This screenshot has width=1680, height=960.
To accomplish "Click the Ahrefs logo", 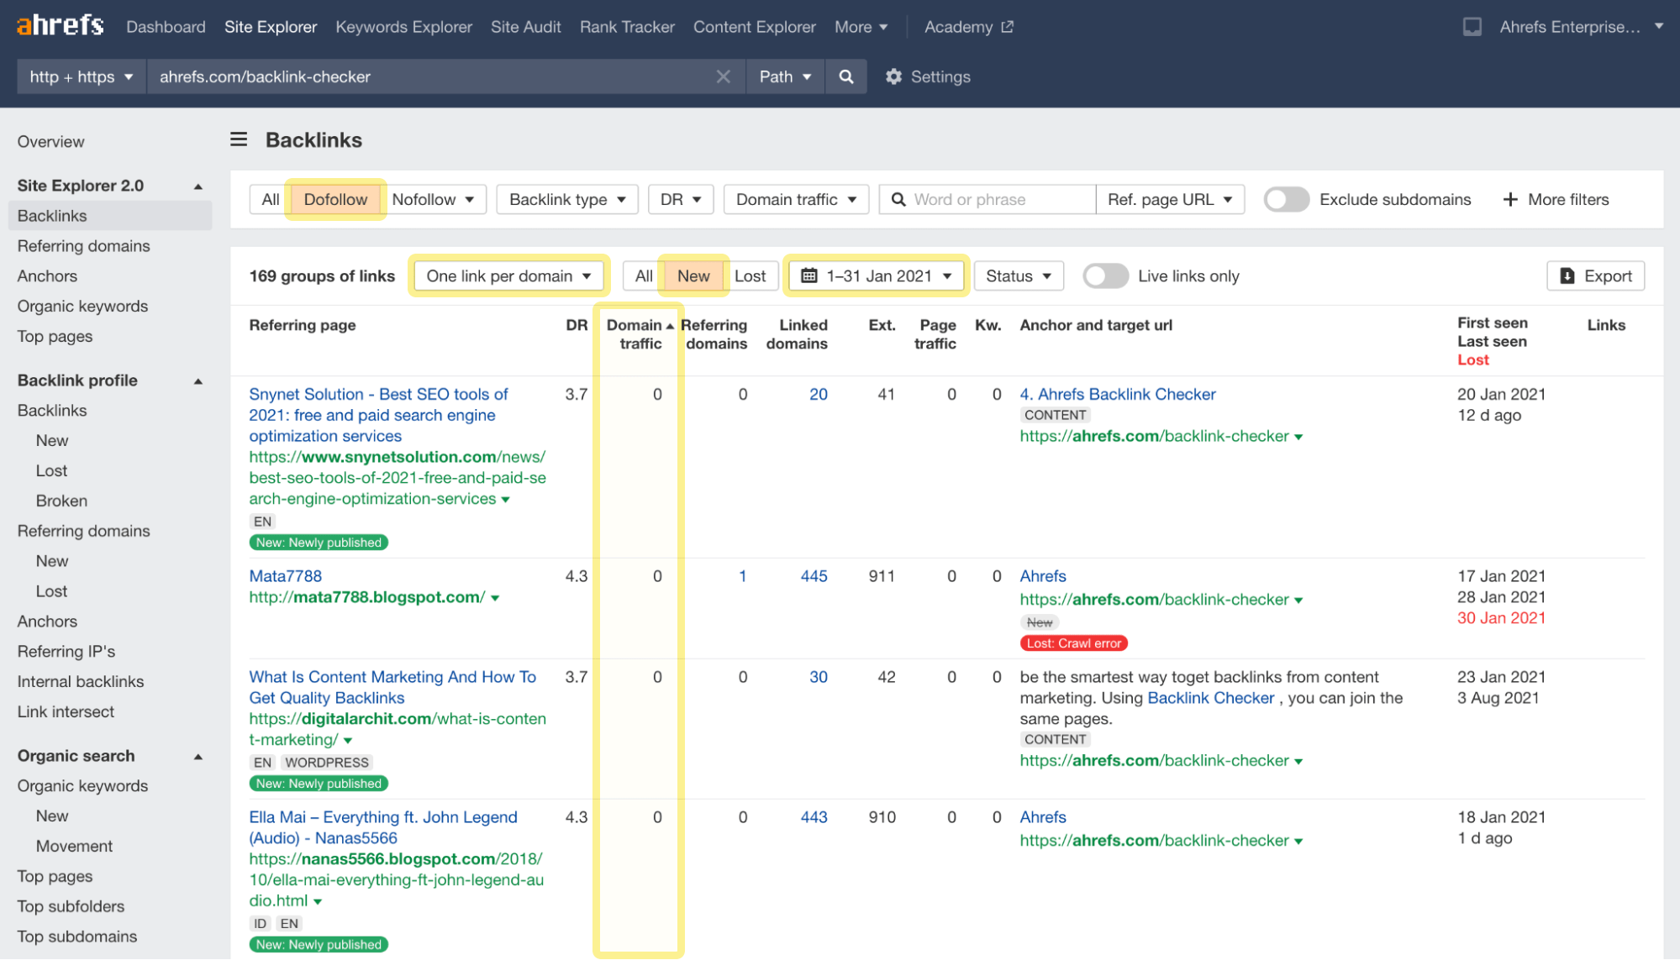I will (61, 26).
